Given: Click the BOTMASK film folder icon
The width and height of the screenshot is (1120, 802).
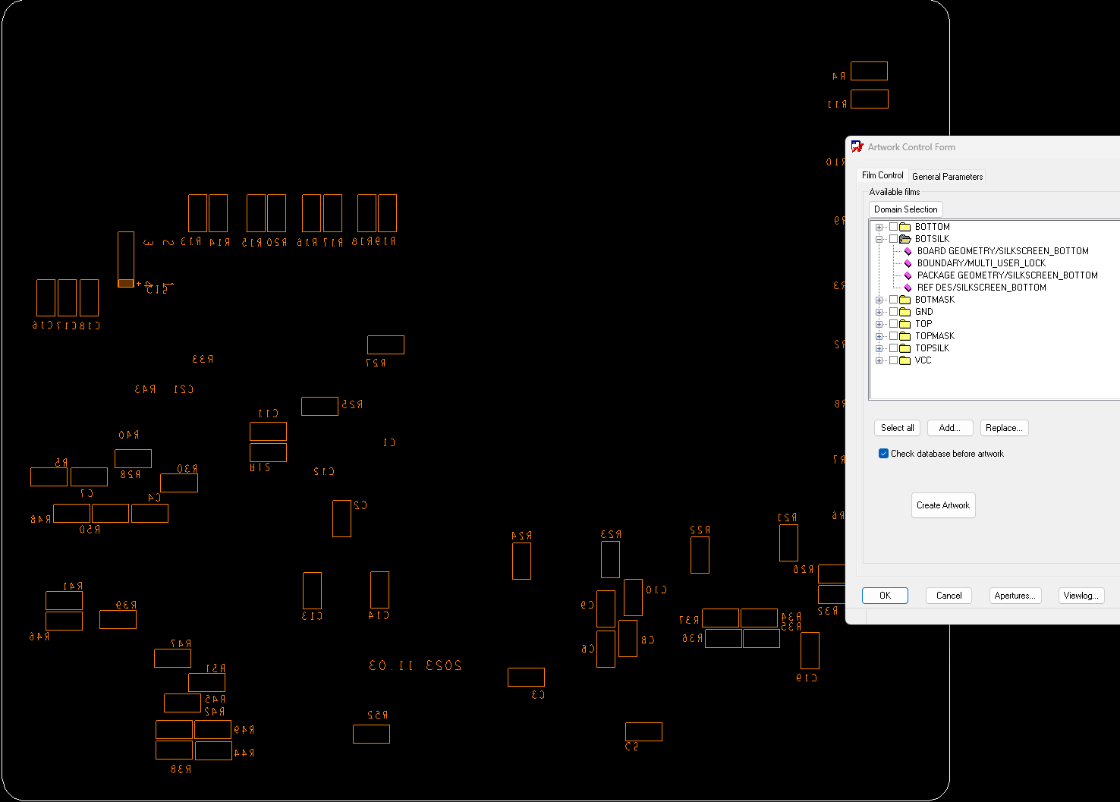Looking at the screenshot, I should 904,300.
